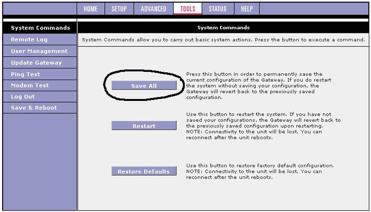Image resolution: width=371 pixels, height=212 pixels.
Task: Go to Update Gateway
Action: coord(40,63)
